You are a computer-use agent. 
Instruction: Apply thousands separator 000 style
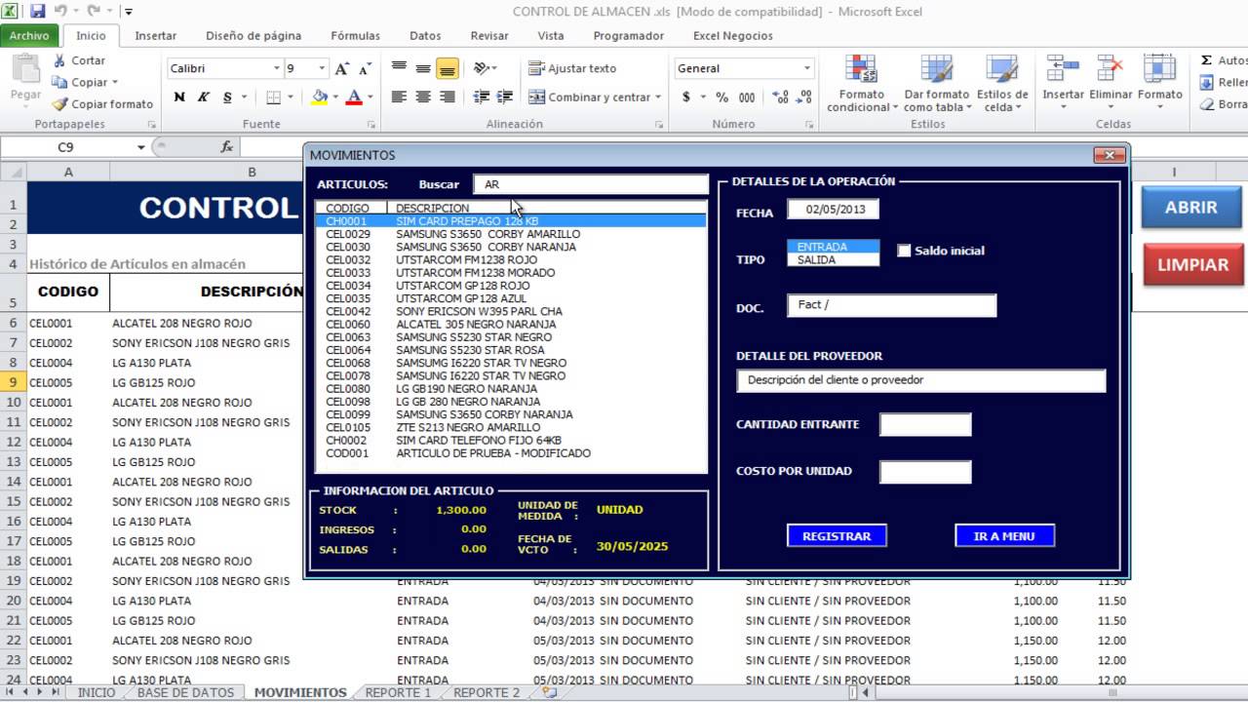click(x=747, y=97)
